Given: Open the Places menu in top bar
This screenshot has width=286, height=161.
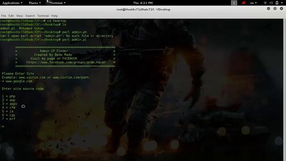Looking at the screenshot, I should click(35, 3).
